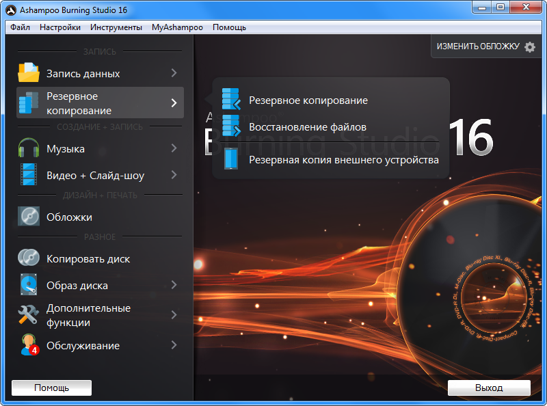
Task: Click the restore files icon in the submenu
Action: coord(231,126)
